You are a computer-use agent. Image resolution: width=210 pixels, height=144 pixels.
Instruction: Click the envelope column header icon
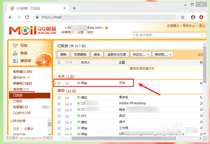[67, 62]
